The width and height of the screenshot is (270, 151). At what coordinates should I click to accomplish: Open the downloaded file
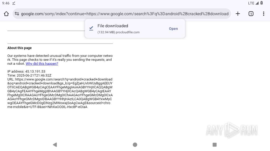pos(173,29)
